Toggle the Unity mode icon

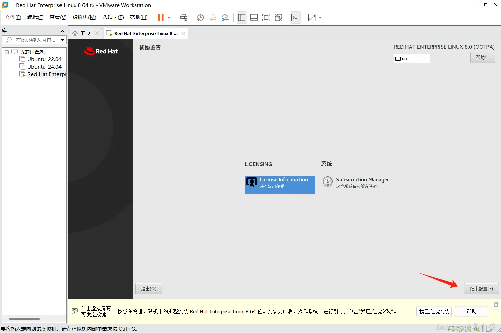pyautogui.click(x=278, y=18)
